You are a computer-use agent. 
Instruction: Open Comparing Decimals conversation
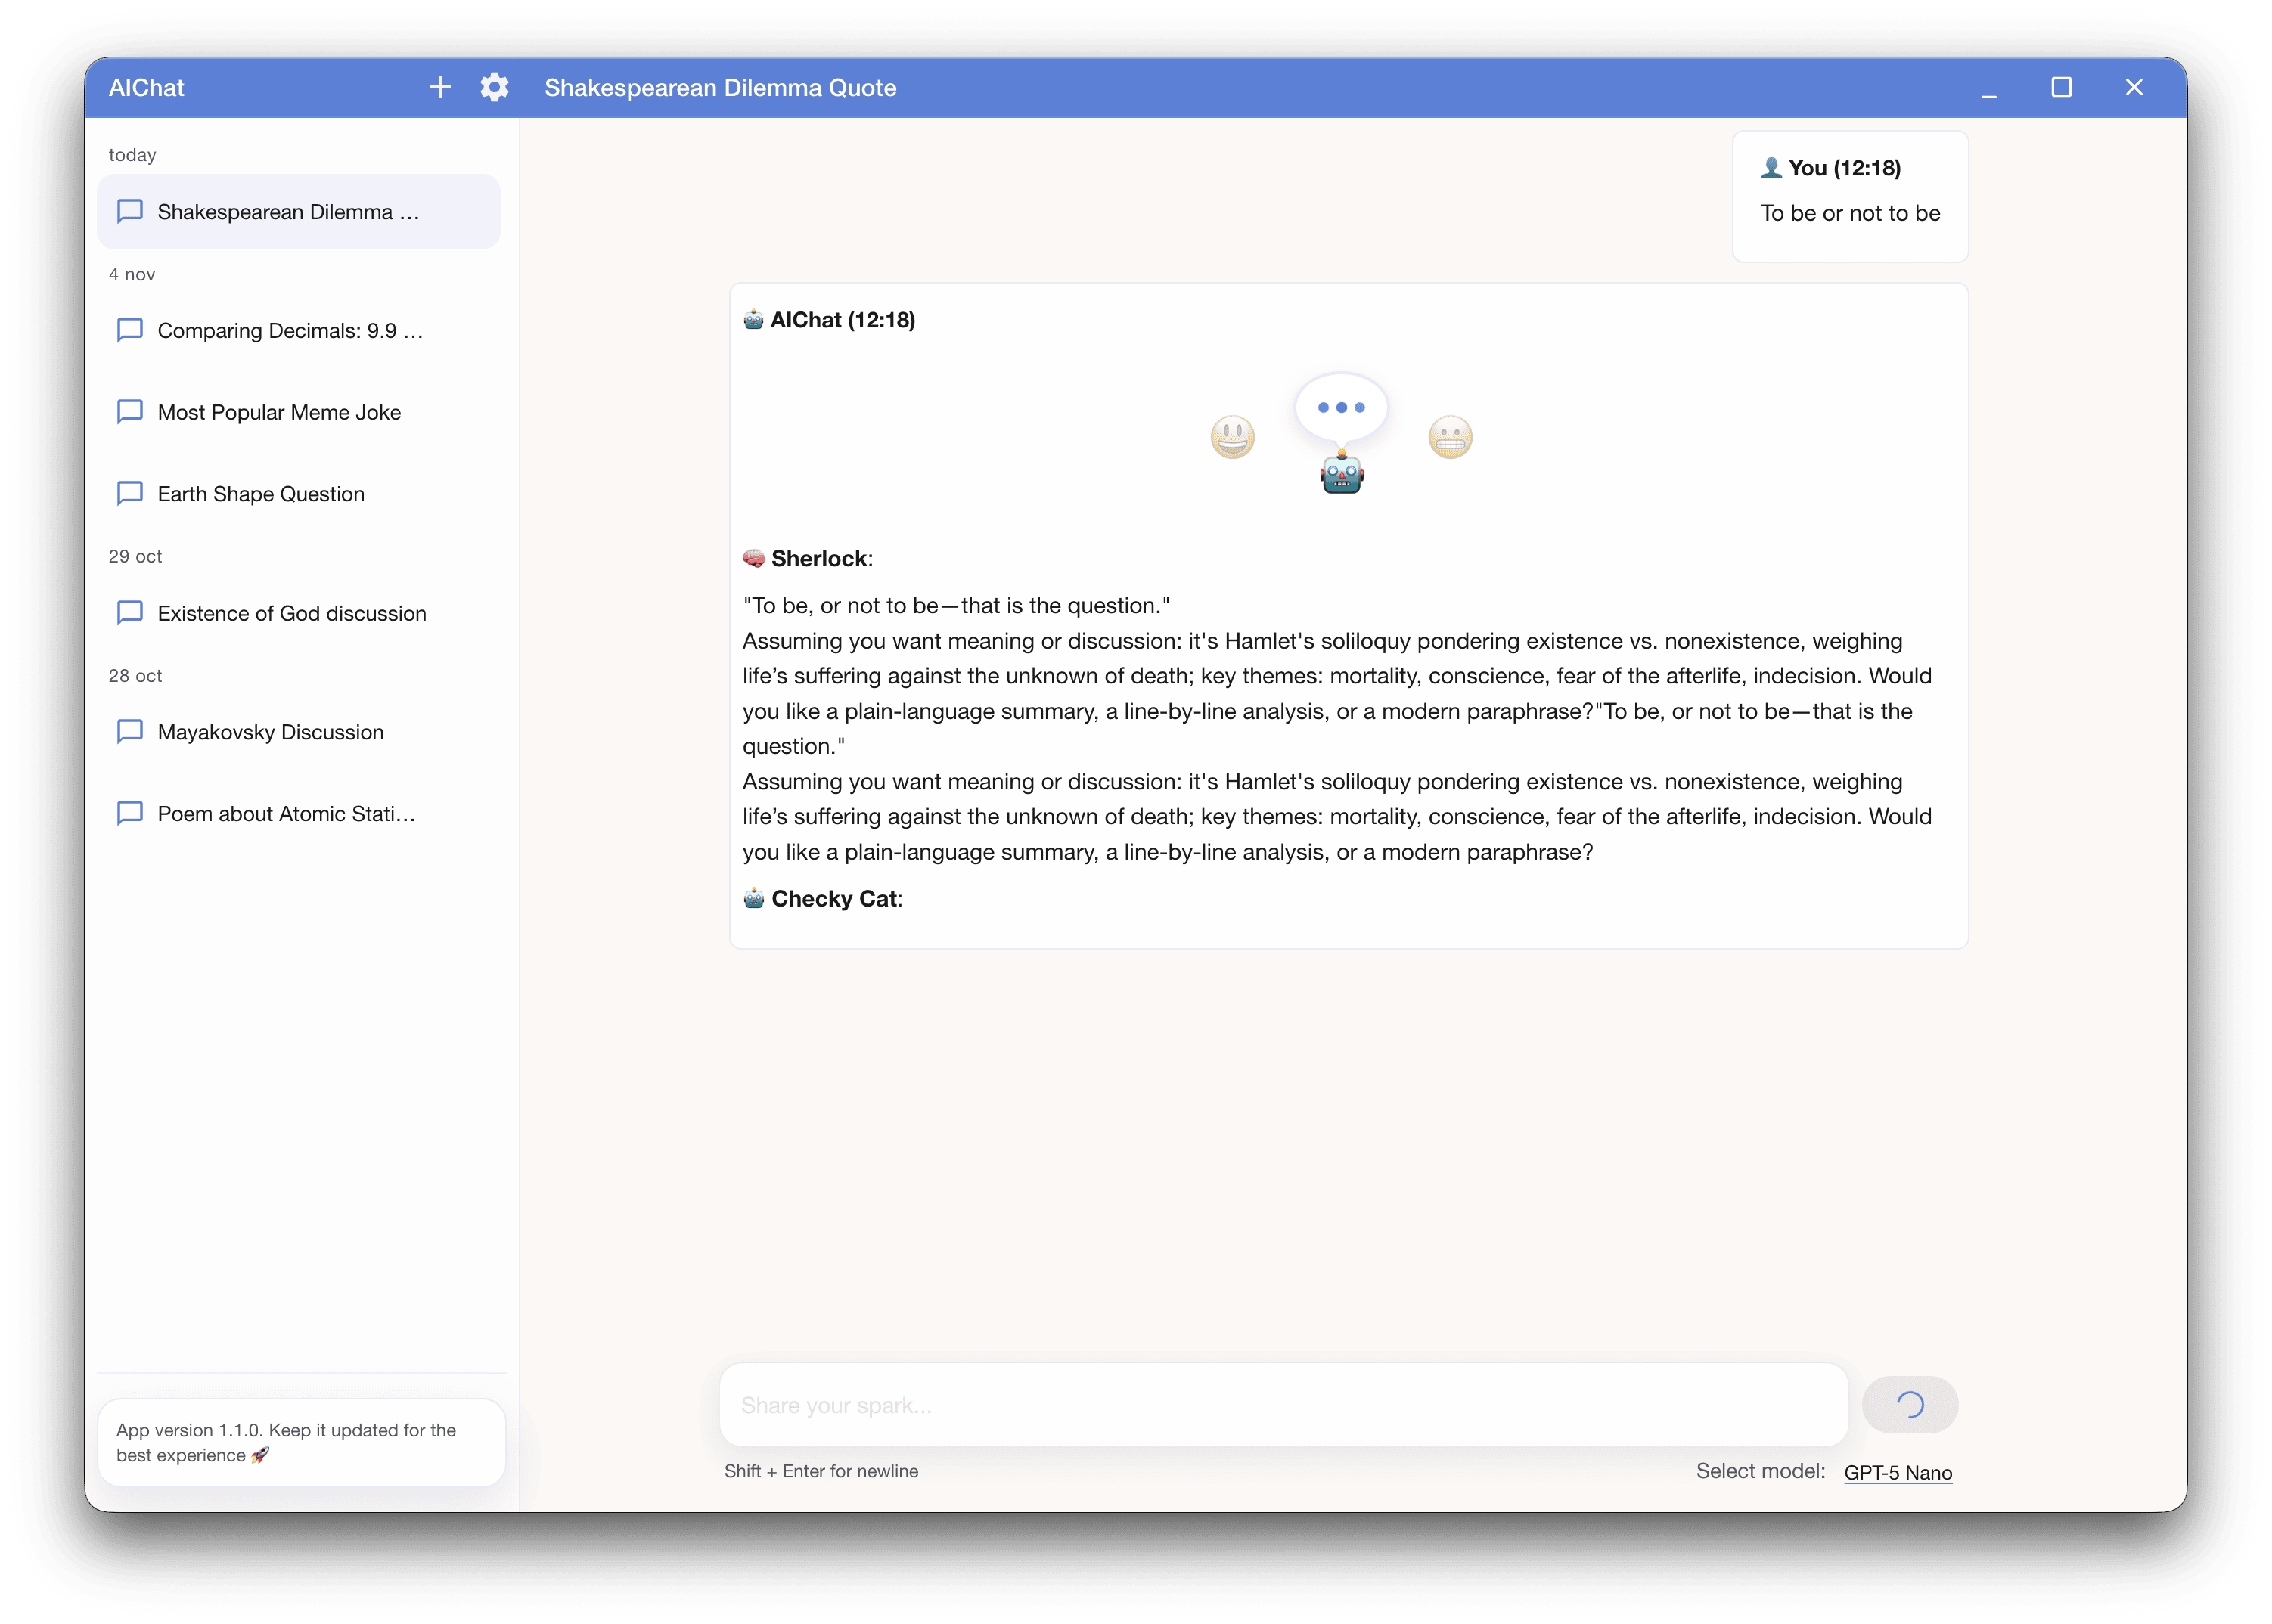[x=290, y=331]
